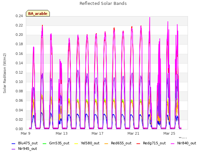Toggle the Yel580_out legend entry
This screenshot has height=155, width=207.
(87, 143)
